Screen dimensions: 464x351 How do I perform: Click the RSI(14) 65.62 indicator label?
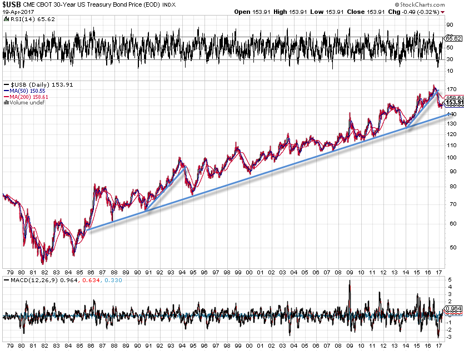pyautogui.click(x=33, y=19)
